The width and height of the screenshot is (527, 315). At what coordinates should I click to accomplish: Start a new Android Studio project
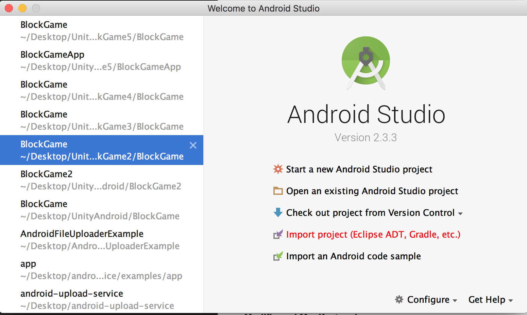(x=359, y=169)
